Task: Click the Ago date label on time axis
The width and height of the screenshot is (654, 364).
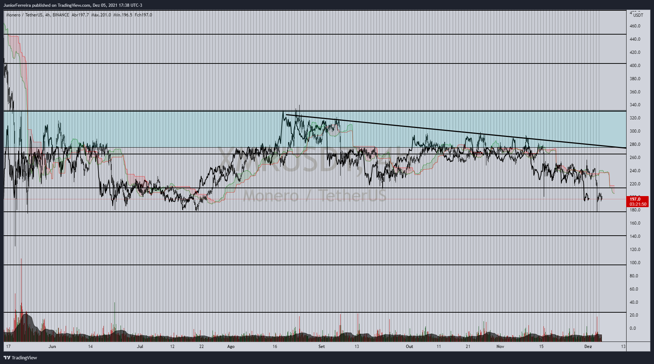Action: [231, 347]
